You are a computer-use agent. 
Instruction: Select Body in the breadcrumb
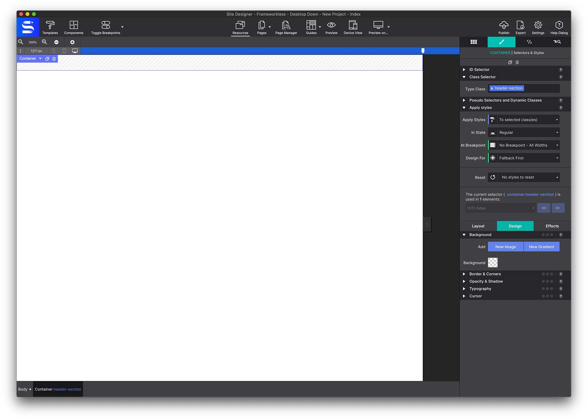[x=23, y=389]
